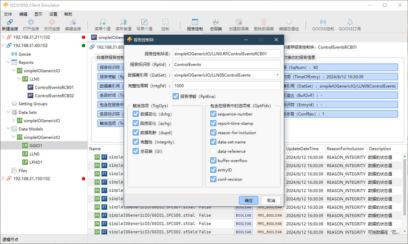The height and width of the screenshot is (244, 408).
Task: Uncheck the 报告使能 (RptEna) checkbox
Action: pos(176,96)
